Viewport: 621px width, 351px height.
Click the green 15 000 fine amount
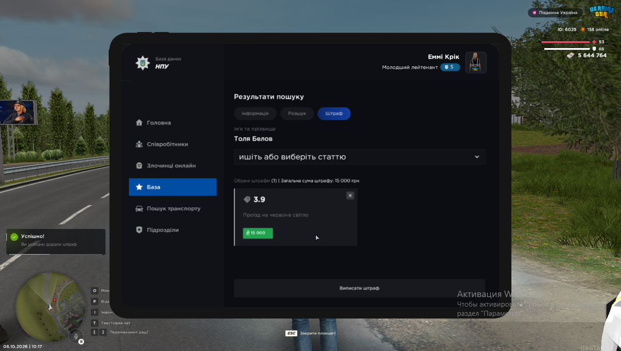point(258,233)
